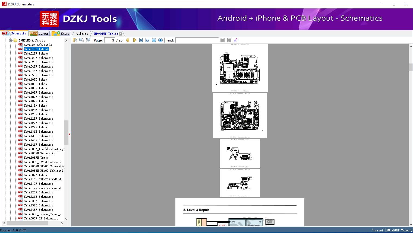Close the SM-A015F Tshoot tab
This screenshot has height=233, width=413.
tap(121, 34)
